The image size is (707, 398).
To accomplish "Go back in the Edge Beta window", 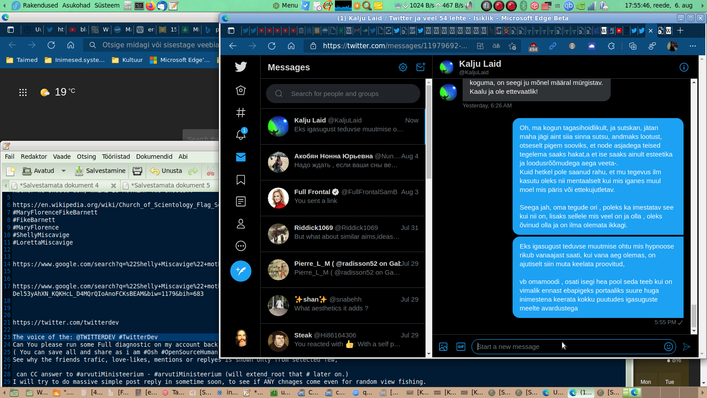I will click(x=233, y=46).
